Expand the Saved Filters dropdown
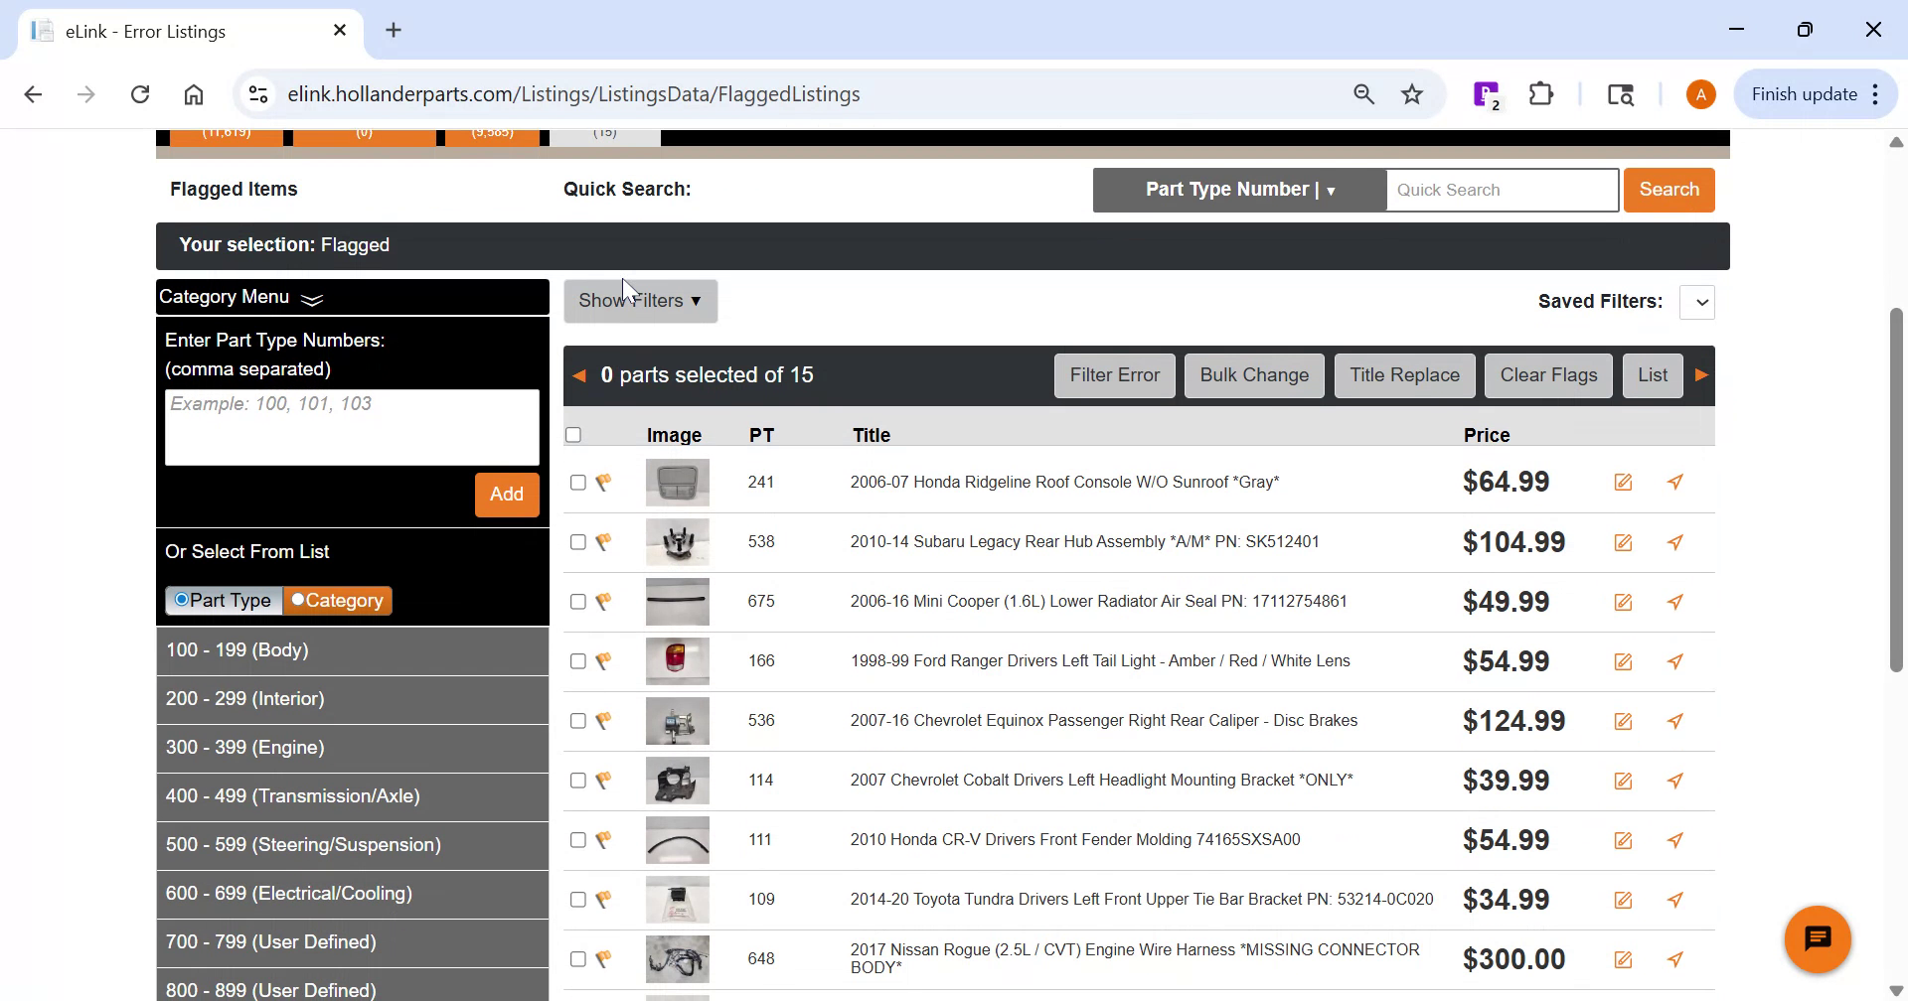Screen dimensions: 1908x1001 1697,301
